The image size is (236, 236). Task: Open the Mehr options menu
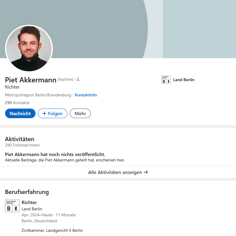pos(80,113)
